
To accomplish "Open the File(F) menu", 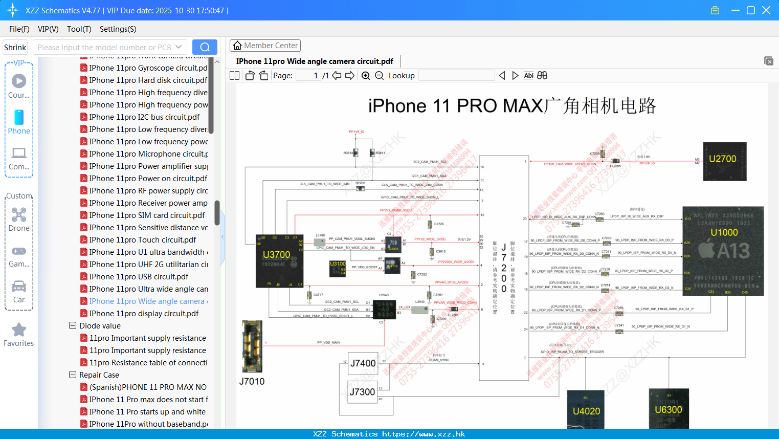I will point(19,29).
